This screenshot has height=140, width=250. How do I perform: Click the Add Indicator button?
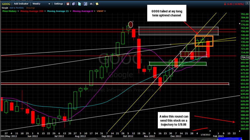(x=21, y=4)
